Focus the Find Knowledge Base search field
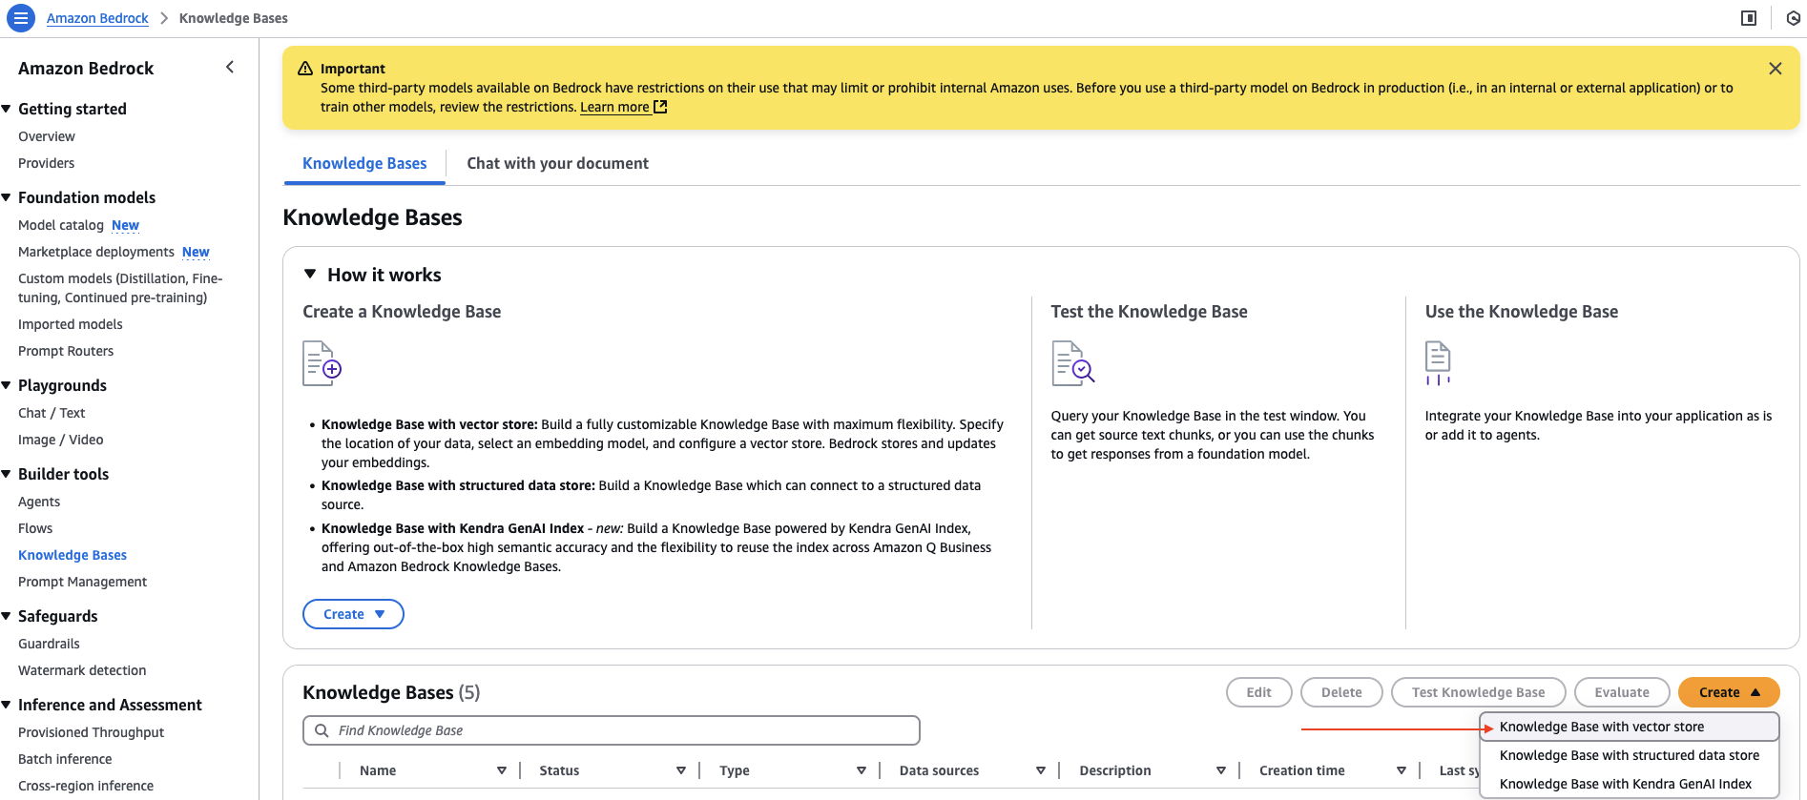This screenshot has height=800, width=1807. point(611,730)
